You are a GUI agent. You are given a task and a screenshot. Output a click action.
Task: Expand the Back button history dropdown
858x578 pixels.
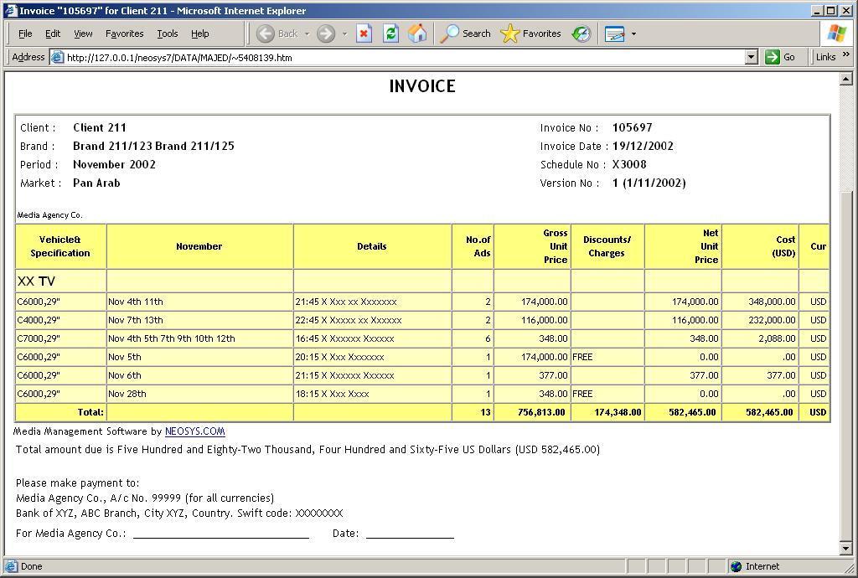click(307, 34)
